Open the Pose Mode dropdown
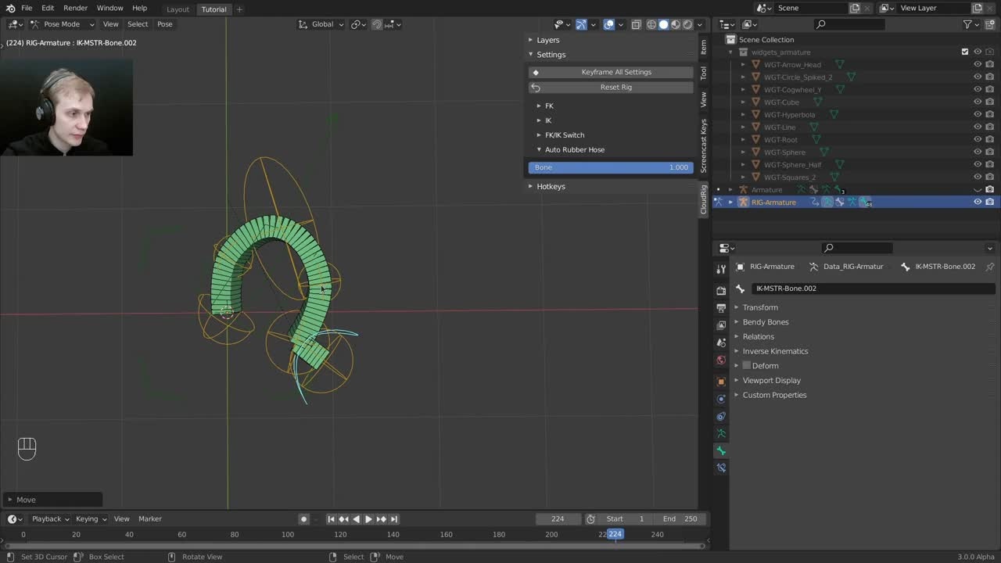Viewport: 1001px width, 563px height. click(x=62, y=24)
